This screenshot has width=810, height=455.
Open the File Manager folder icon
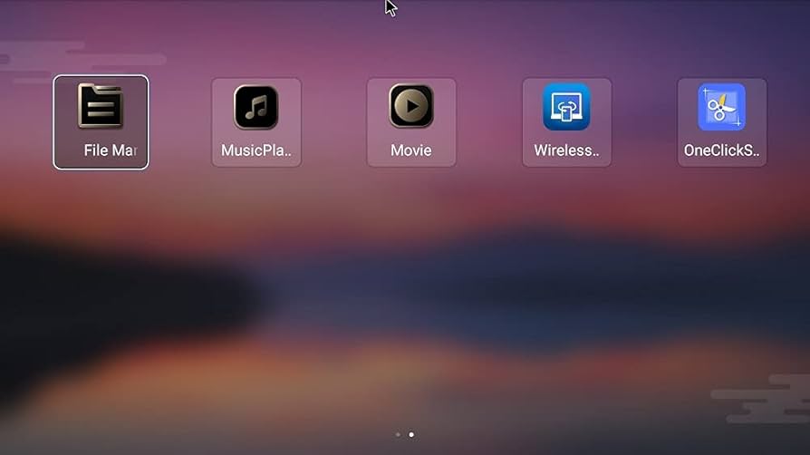point(101,106)
